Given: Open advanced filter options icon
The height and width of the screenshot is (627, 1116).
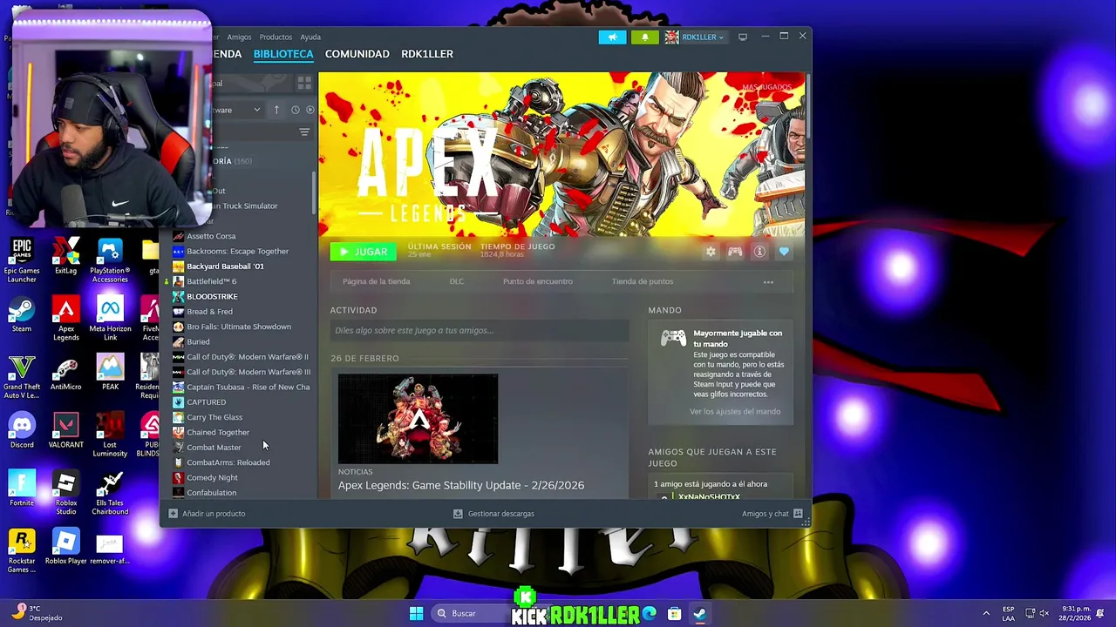Looking at the screenshot, I should click(304, 132).
